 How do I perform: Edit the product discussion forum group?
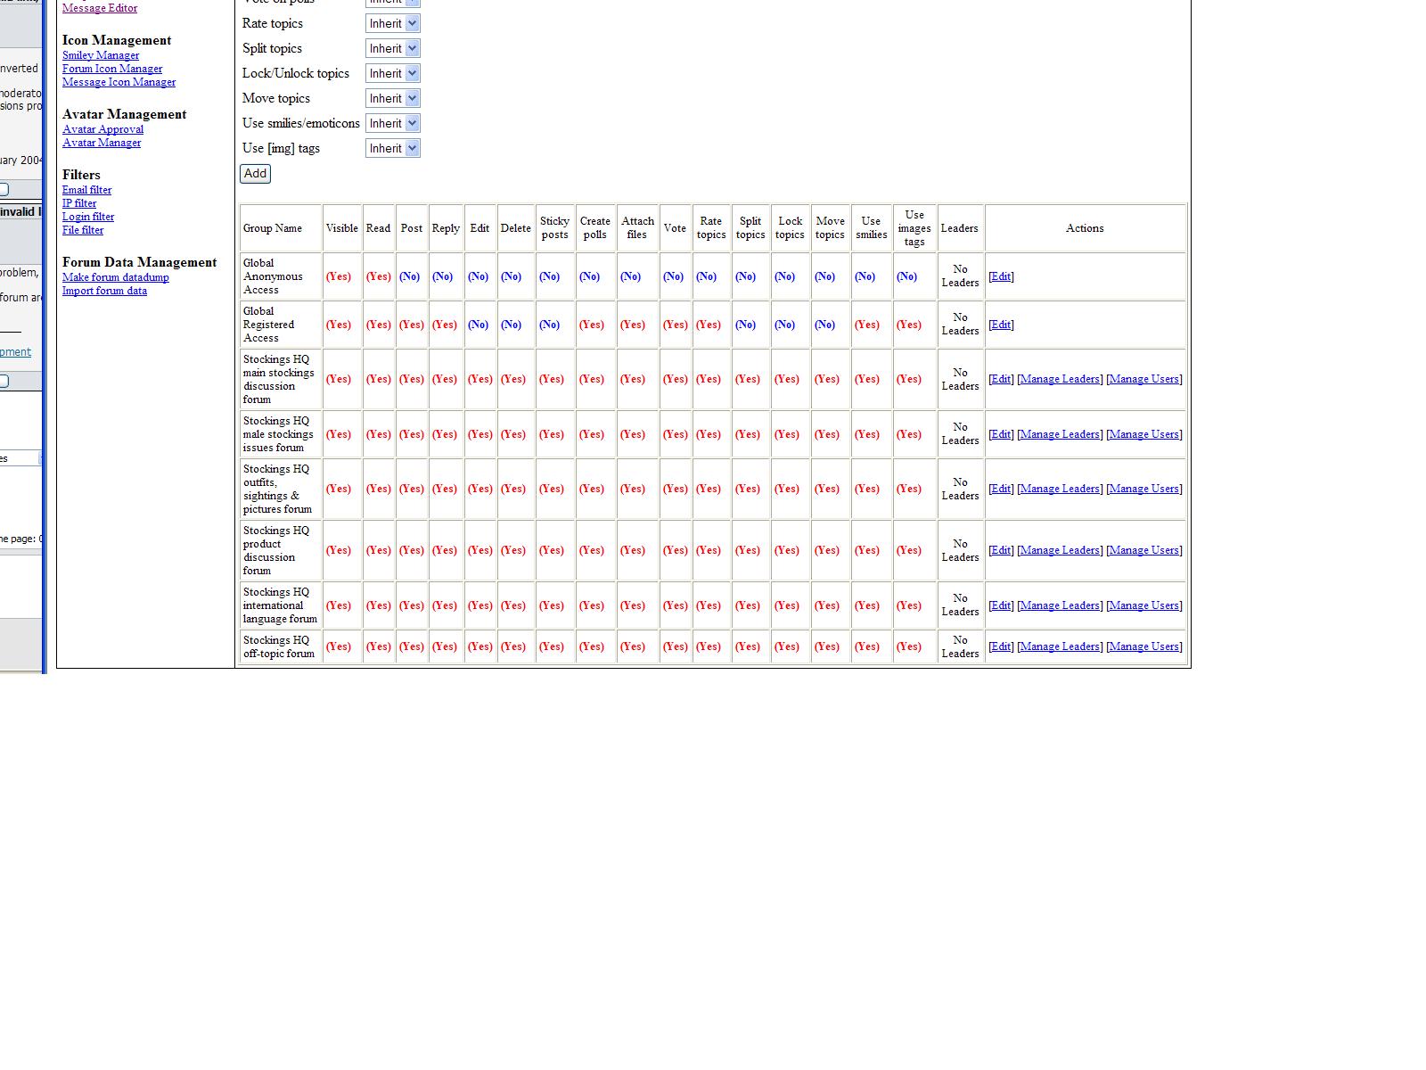(1001, 550)
